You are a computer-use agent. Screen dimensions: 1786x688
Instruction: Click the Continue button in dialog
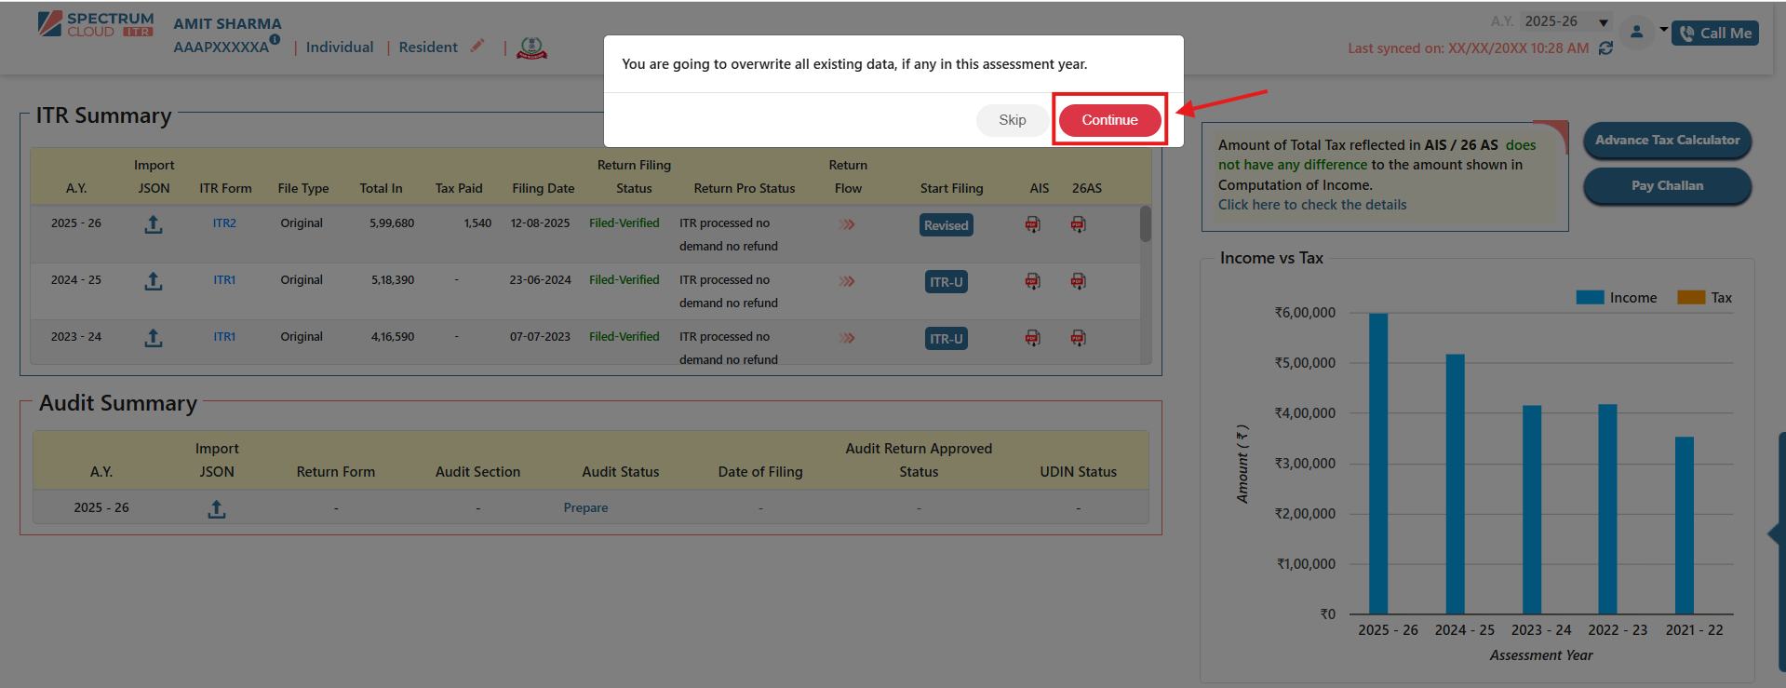point(1109,120)
